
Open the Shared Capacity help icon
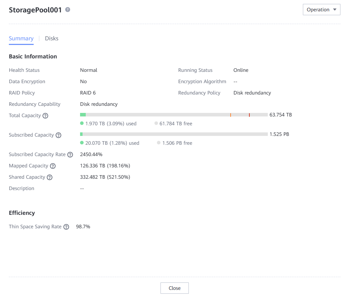coord(50,177)
